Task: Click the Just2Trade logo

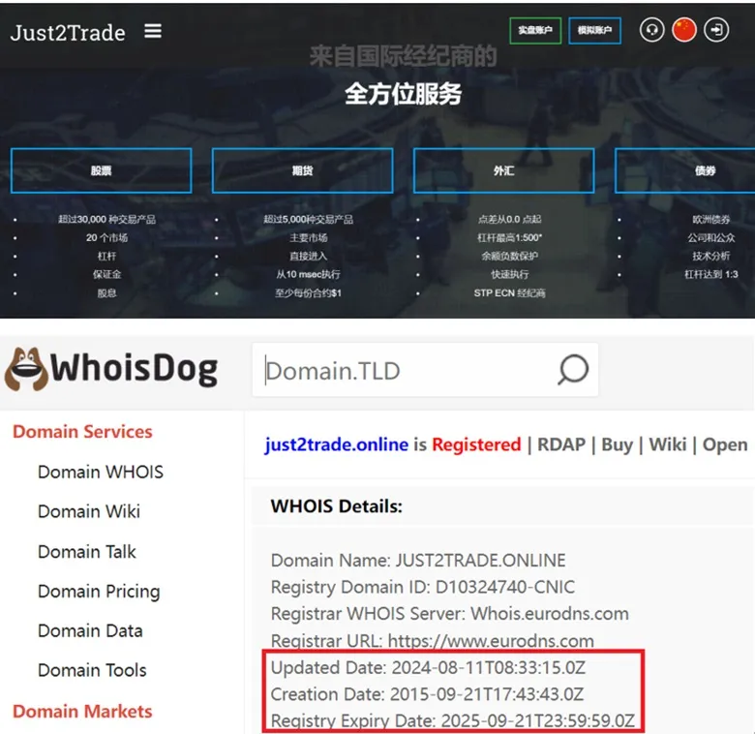Action: point(68,33)
